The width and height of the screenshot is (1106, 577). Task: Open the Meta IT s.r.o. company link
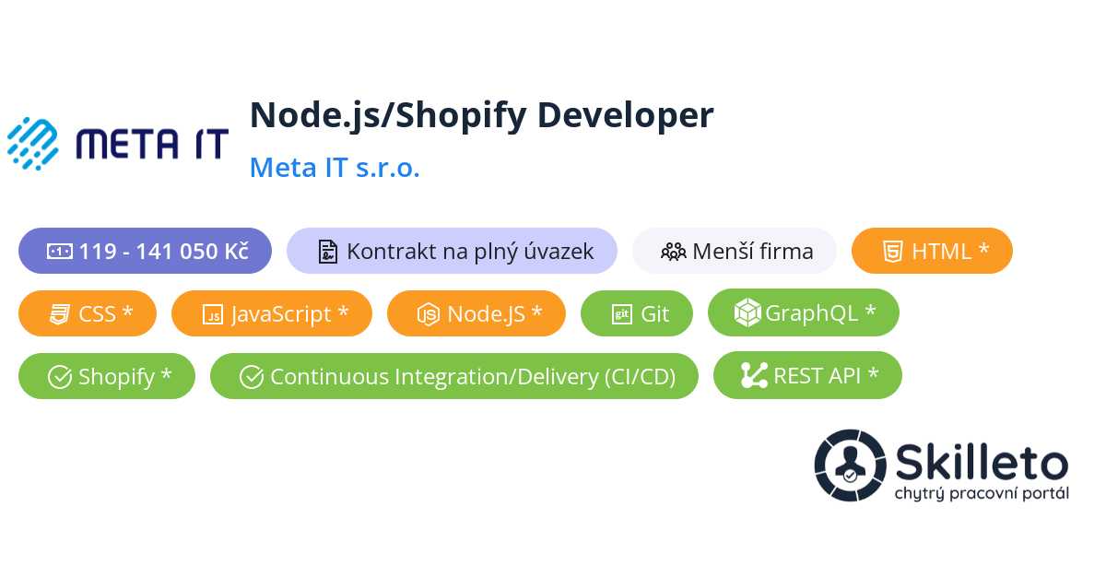[335, 167]
